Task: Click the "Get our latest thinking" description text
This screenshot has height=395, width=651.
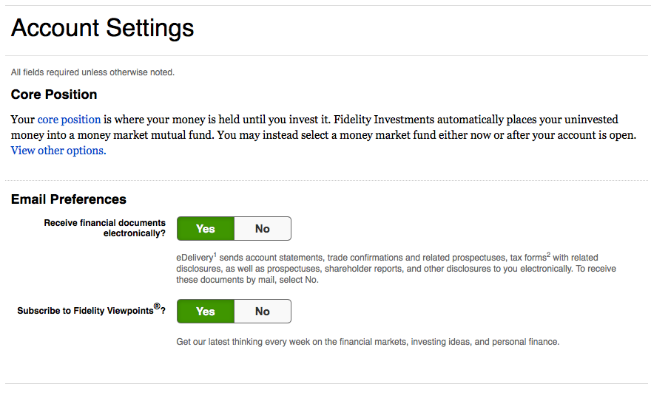Action: (368, 342)
